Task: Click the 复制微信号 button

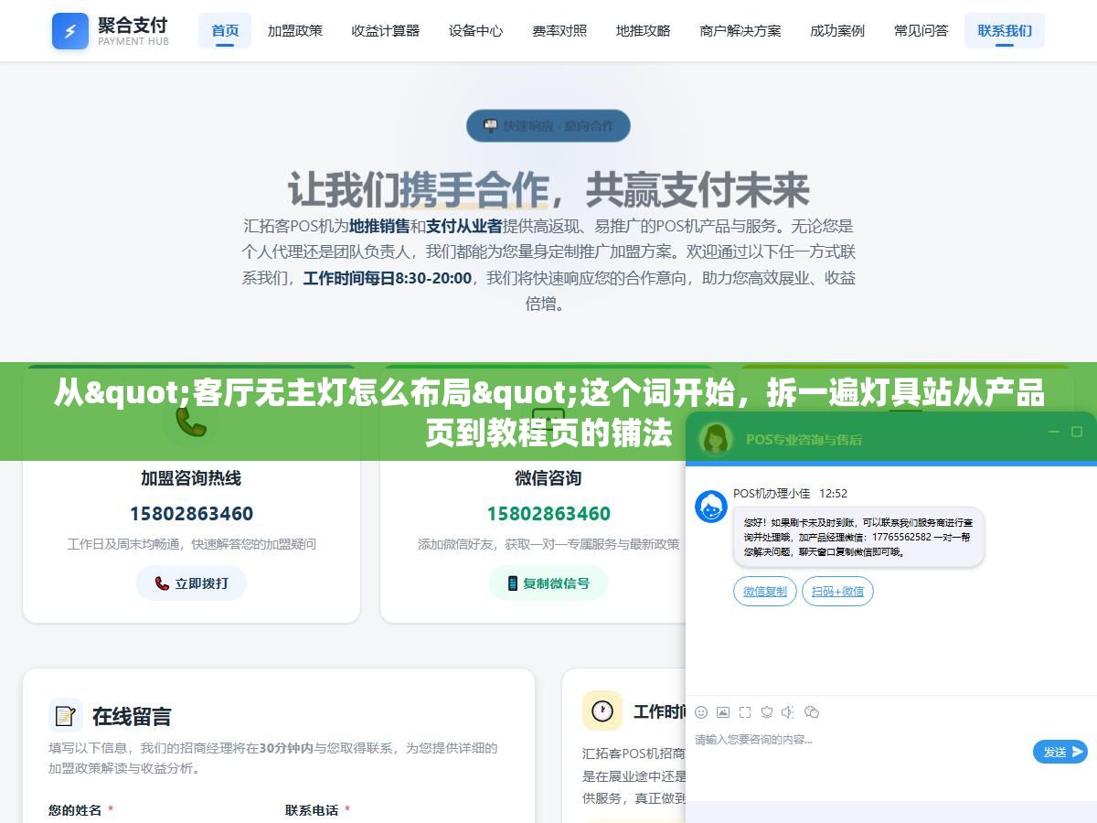Action: pos(548,583)
